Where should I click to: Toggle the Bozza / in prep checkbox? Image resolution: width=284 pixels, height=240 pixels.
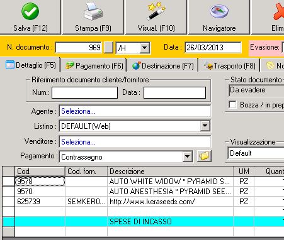pos(232,104)
